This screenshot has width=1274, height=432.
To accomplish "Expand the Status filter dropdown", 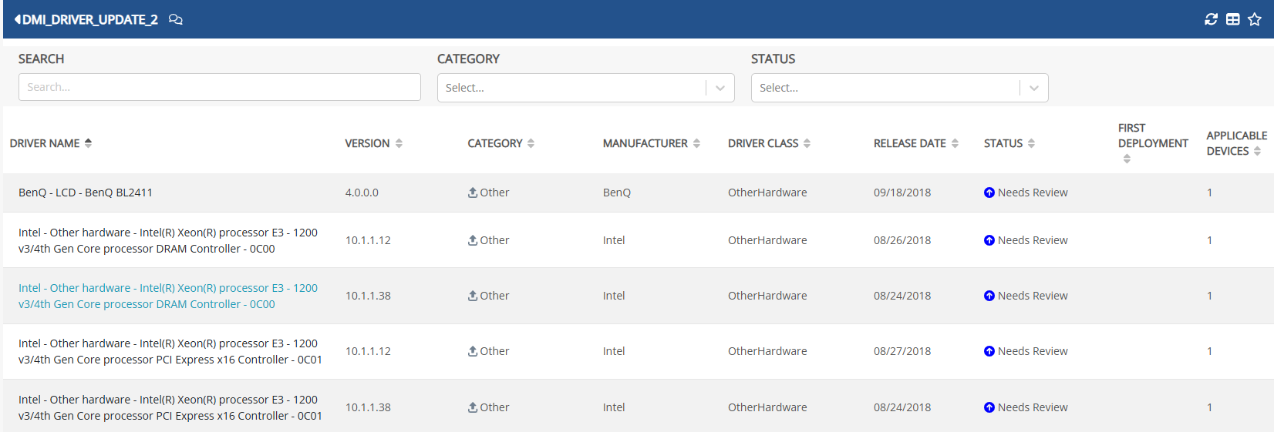I will click(x=1034, y=88).
